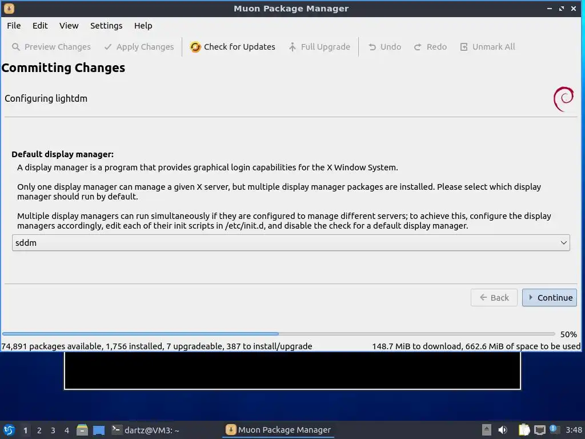Click the terminal window behind Muon
This screenshot has height=439, width=585.
point(292,370)
